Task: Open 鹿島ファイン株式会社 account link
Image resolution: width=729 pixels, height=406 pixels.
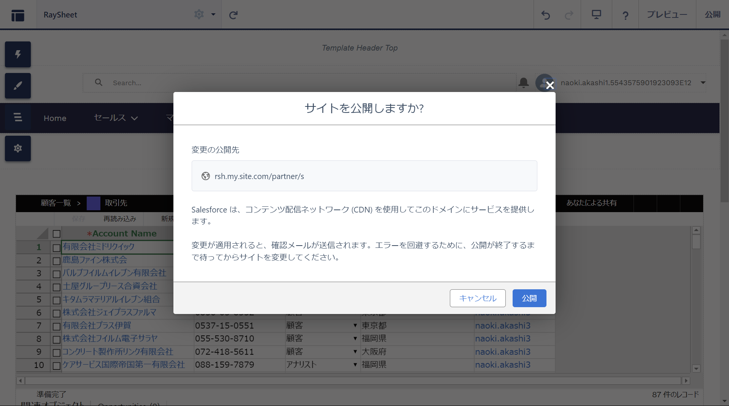Action: (x=95, y=260)
